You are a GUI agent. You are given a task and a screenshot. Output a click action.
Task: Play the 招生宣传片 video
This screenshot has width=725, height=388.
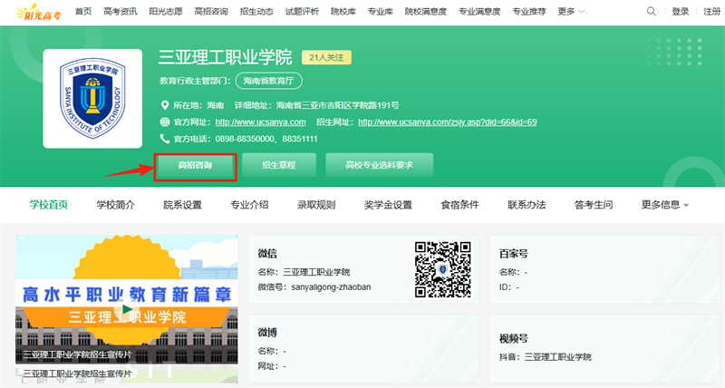tap(127, 309)
